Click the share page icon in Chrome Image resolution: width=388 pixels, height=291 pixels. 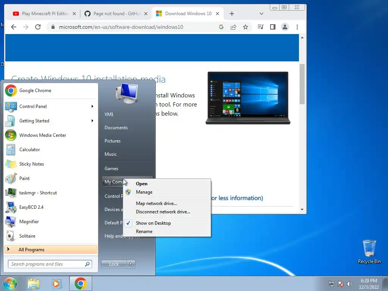233,27
